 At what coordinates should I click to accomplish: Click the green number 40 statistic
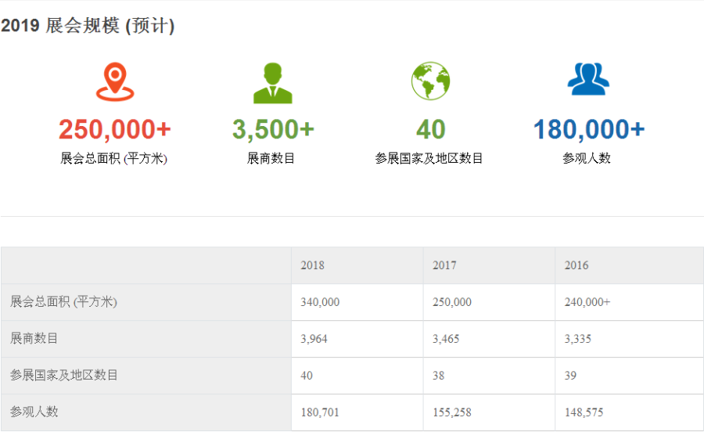[430, 129]
